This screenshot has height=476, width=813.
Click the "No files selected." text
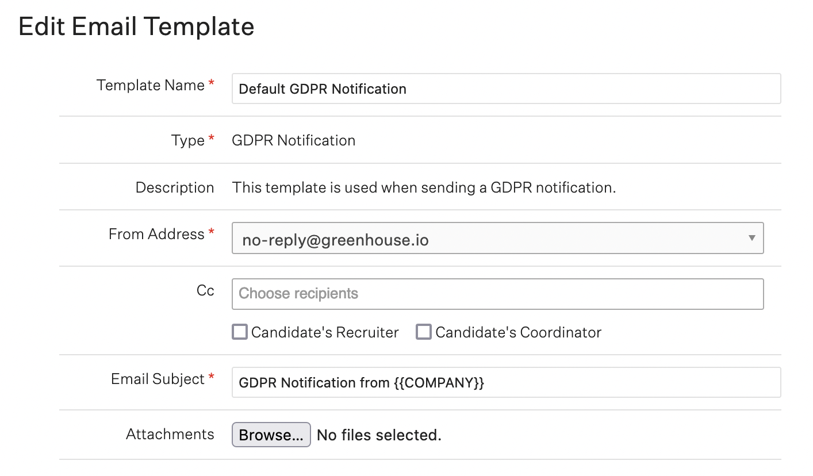tap(379, 435)
